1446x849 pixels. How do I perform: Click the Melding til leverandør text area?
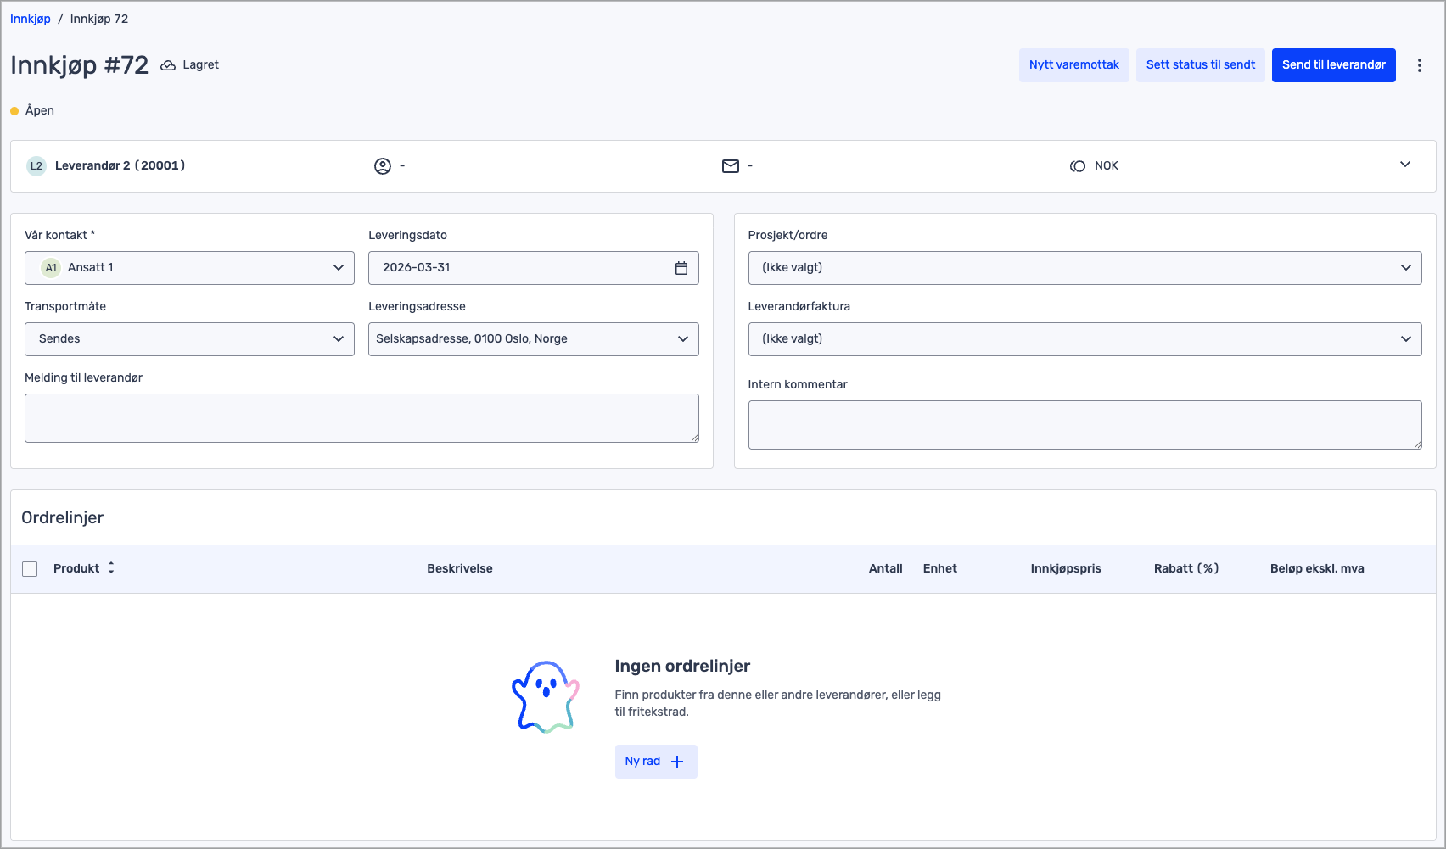point(361,418)
